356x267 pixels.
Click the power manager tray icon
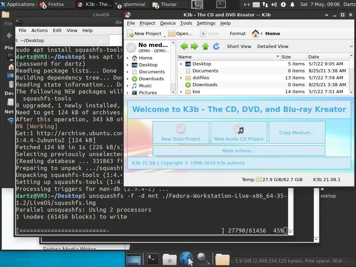[283, 4]
